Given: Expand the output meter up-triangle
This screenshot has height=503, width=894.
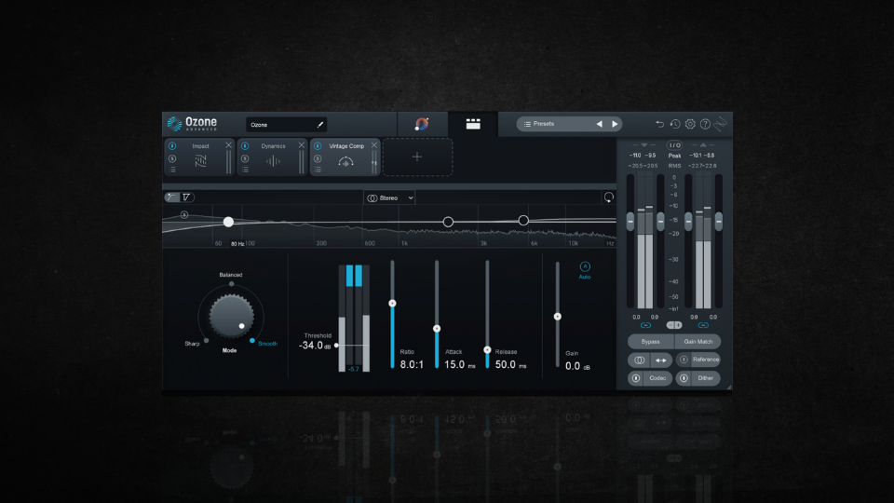Looking at the screenshot, I should pos(703,145).
